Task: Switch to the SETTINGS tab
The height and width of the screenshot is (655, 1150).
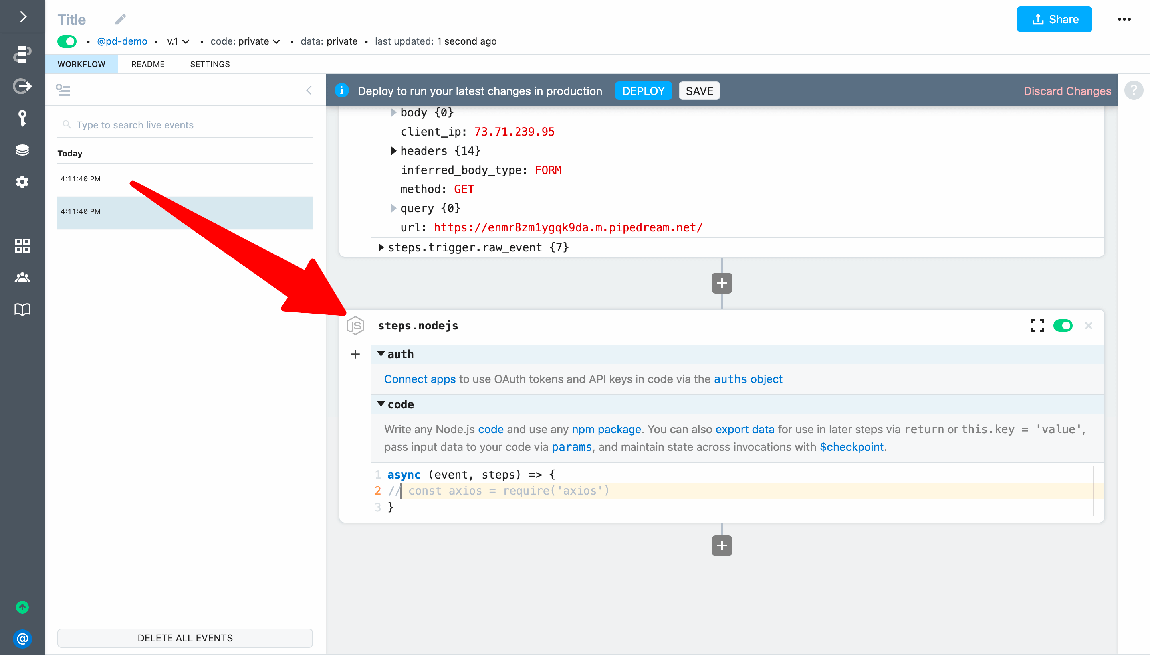Action: (x=210, y=64)
